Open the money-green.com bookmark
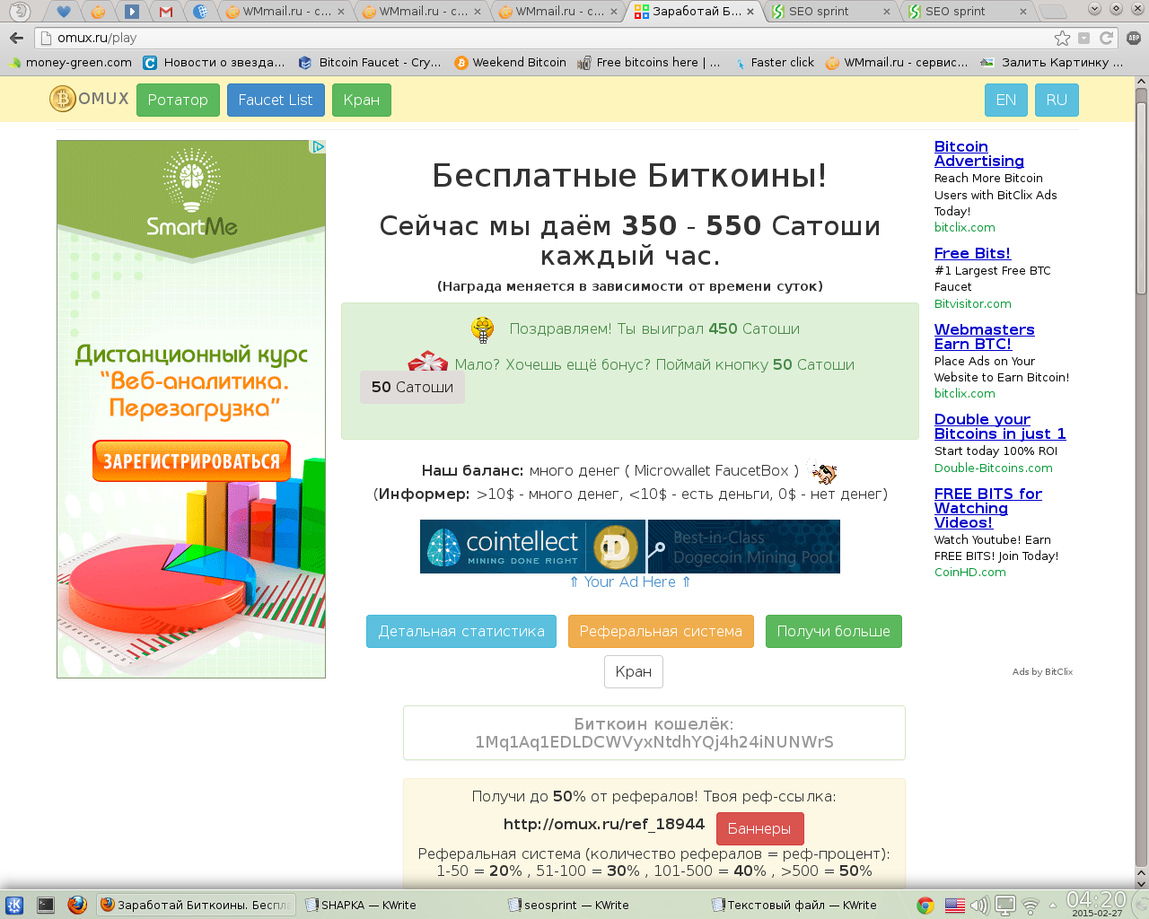1149x919 pixels. coord(70,63)
